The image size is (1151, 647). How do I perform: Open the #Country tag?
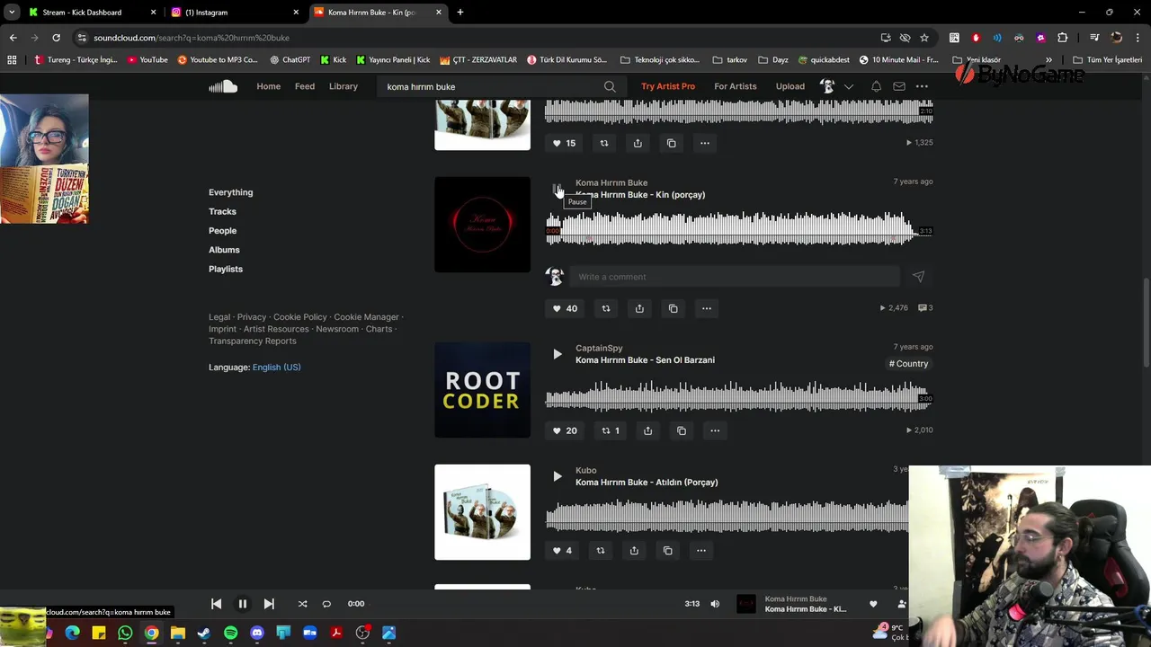point(908,364)
